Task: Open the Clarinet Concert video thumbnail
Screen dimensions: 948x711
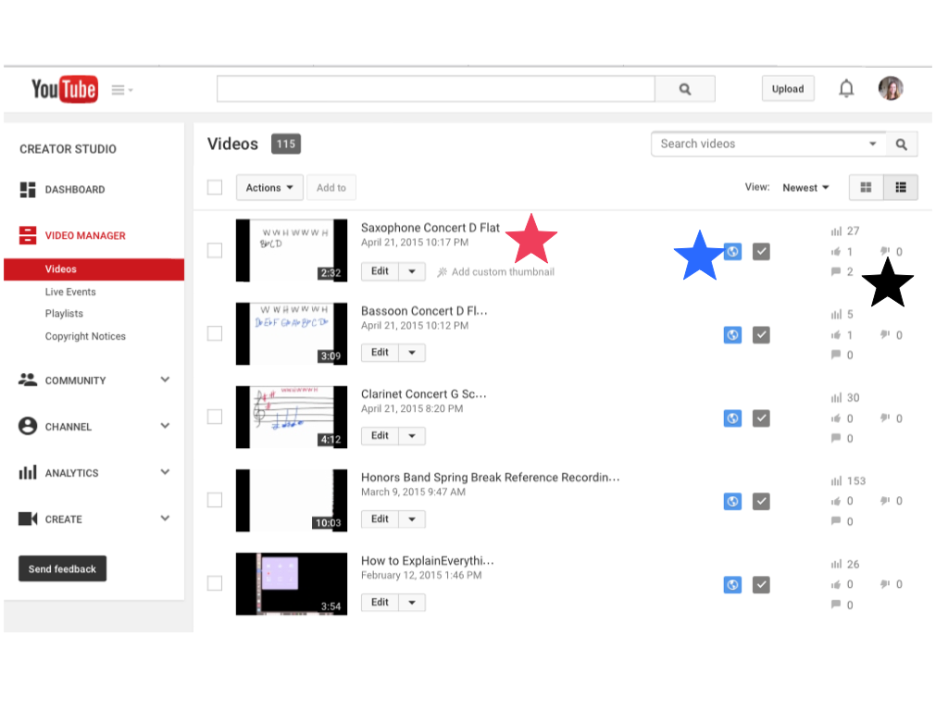Action: point(292,418)
